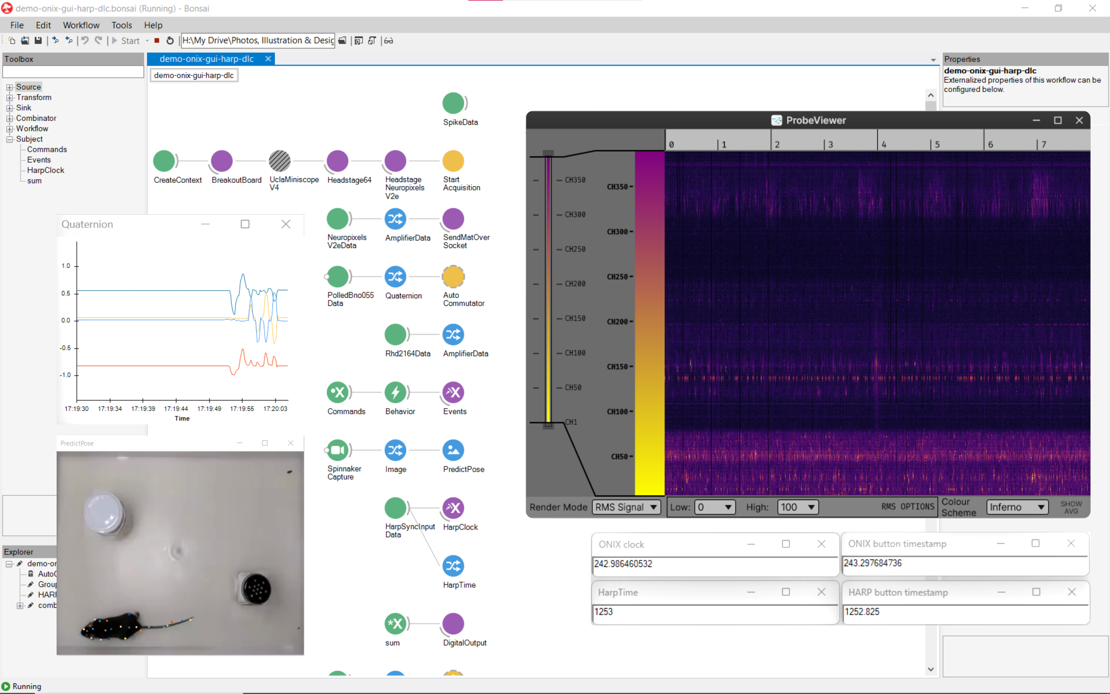The image size is (1110, 694).
Task: Click the demo-onix-gui-harp-dlc breadcrumb button
Action: [194, 75]
